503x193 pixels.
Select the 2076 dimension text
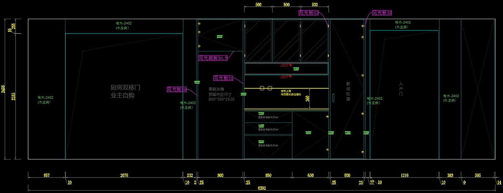pyautogui.click(x=124, y=176)
